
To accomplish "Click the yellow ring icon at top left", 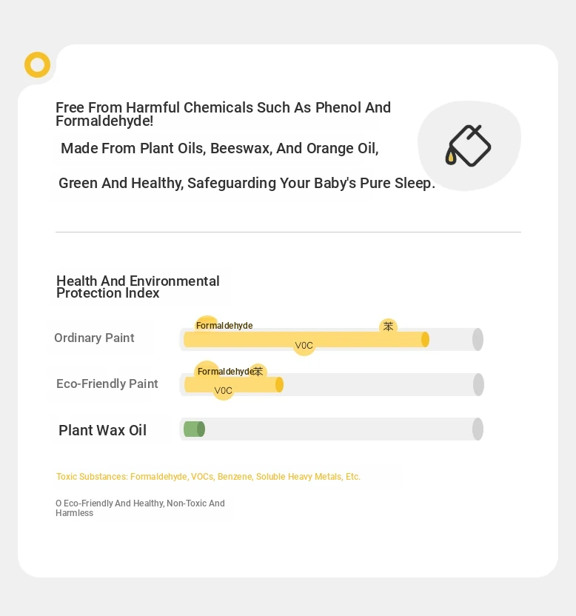I will point(37,65).
